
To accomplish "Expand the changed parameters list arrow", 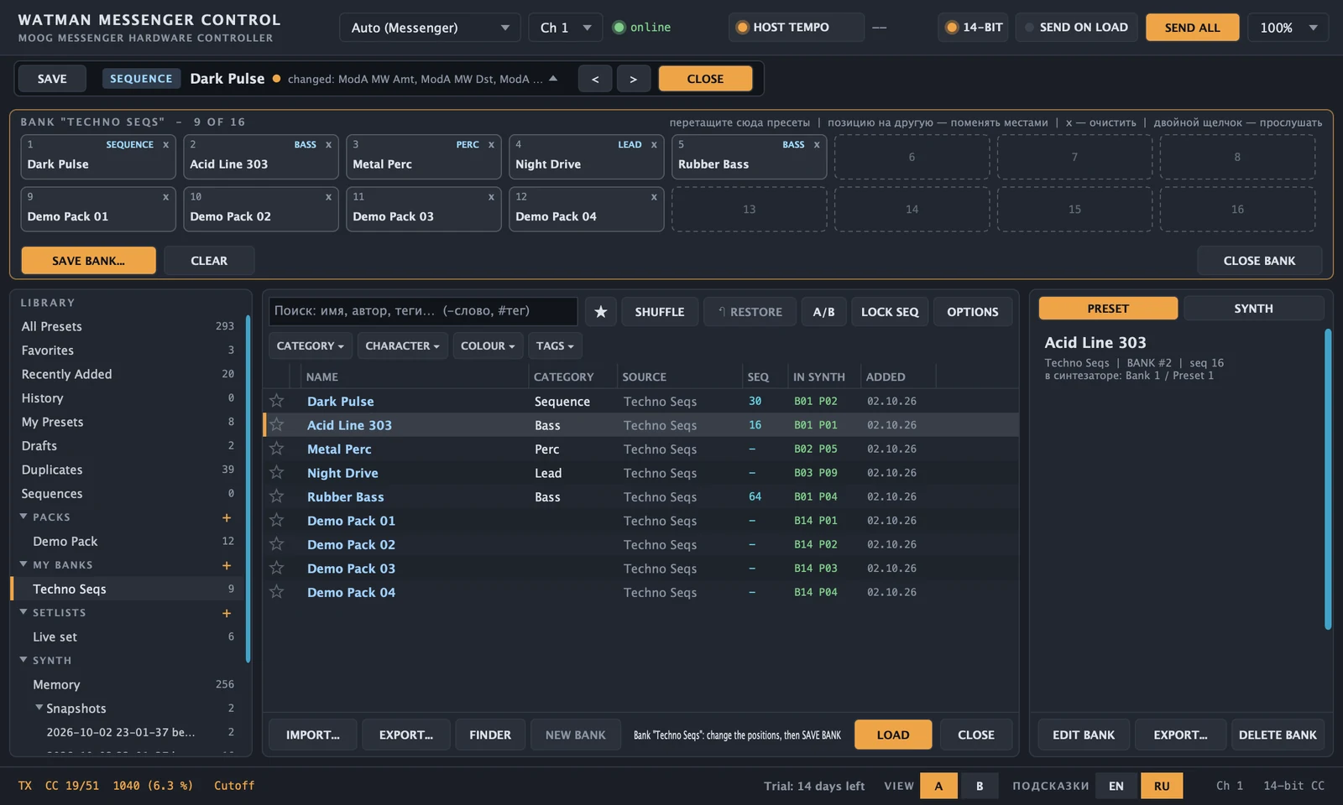I will [x=553, y=79].
